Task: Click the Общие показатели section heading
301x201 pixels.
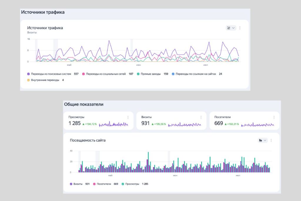Action: point(84,104)
